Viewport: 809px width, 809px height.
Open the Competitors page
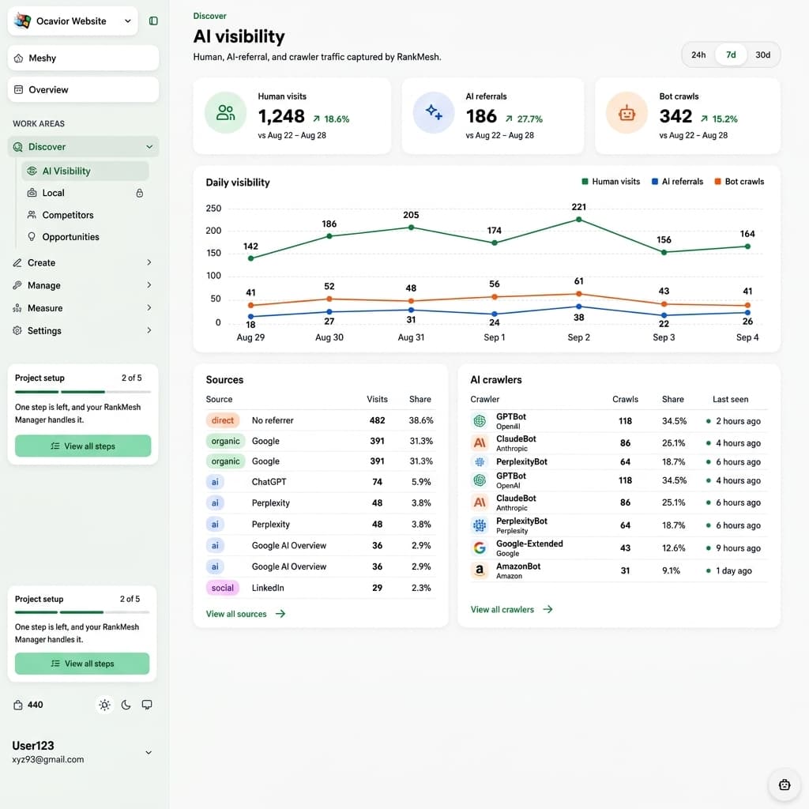click(85, 215)
